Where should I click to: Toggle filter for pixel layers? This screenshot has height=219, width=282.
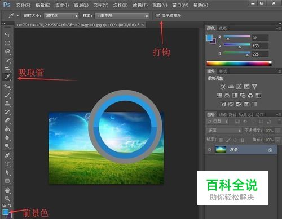(x=237, y=122)
